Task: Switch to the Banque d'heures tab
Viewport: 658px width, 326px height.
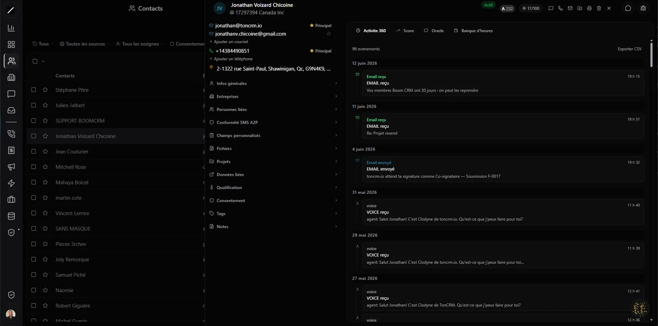Action: pyautogui.click(x=473, y=31)
